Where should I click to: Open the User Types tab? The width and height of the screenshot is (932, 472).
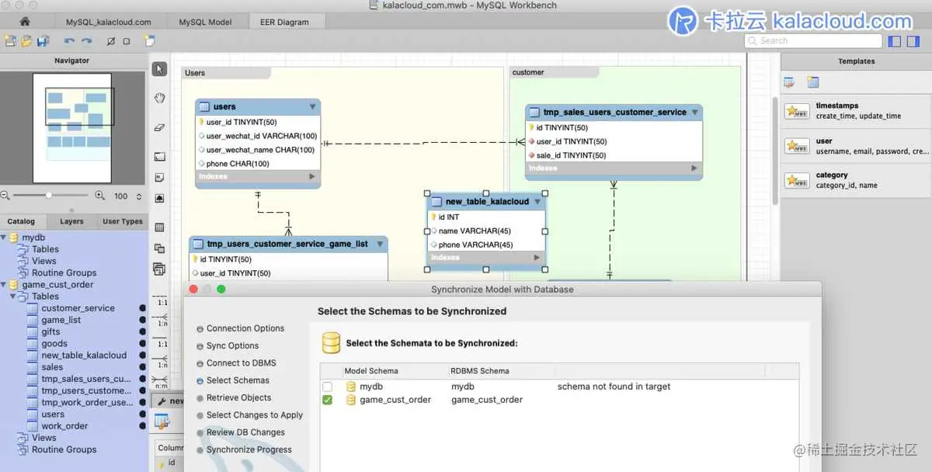click(x=123, y=221)
